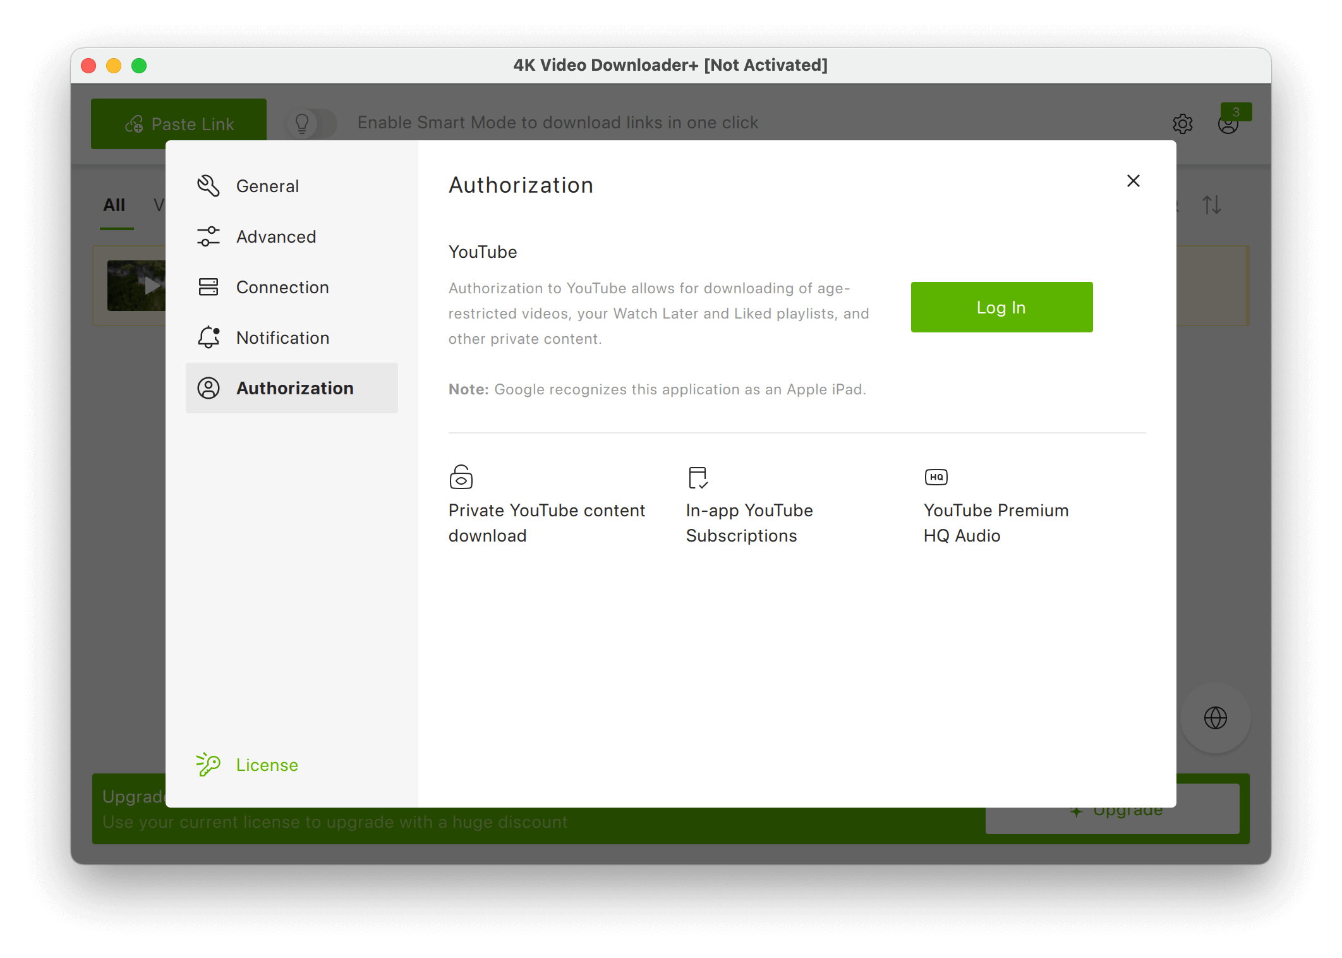Click 'Private YouTube content download' text

click(547, 523)
